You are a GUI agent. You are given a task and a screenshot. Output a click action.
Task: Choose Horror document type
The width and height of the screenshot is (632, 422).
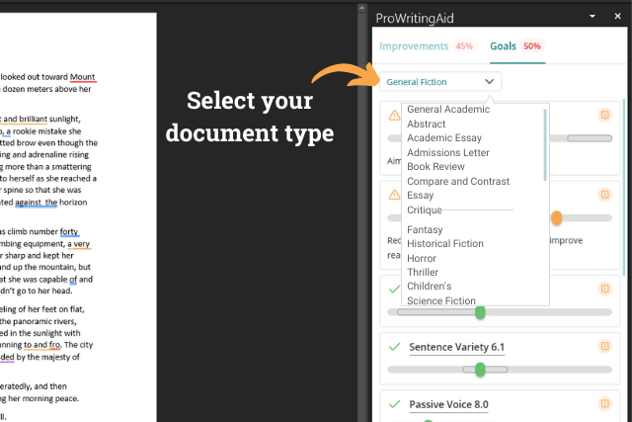tap(422, 258)
